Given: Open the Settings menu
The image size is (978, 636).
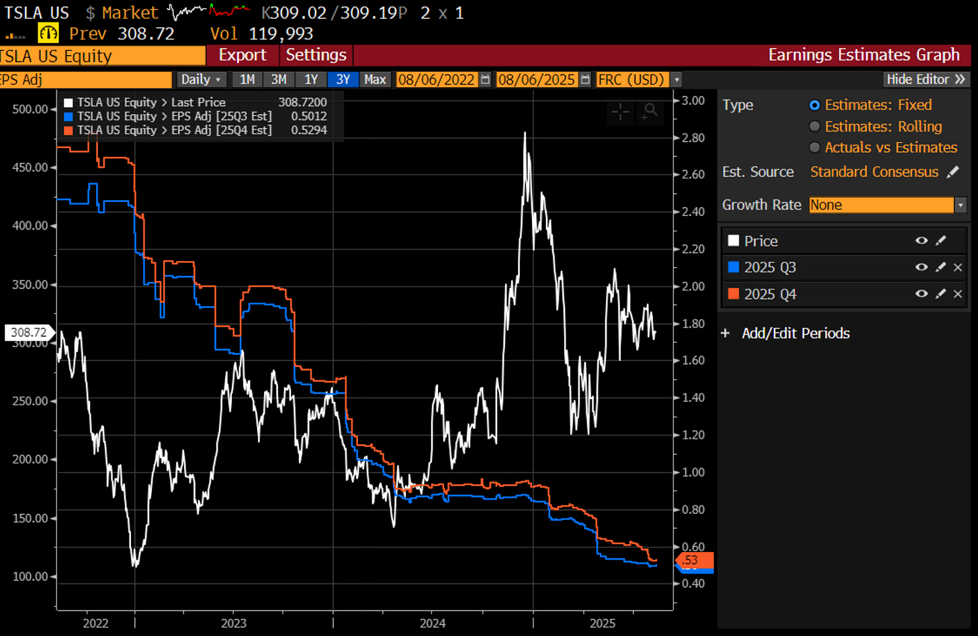Looking at the screenshot, I should [316, 55].
